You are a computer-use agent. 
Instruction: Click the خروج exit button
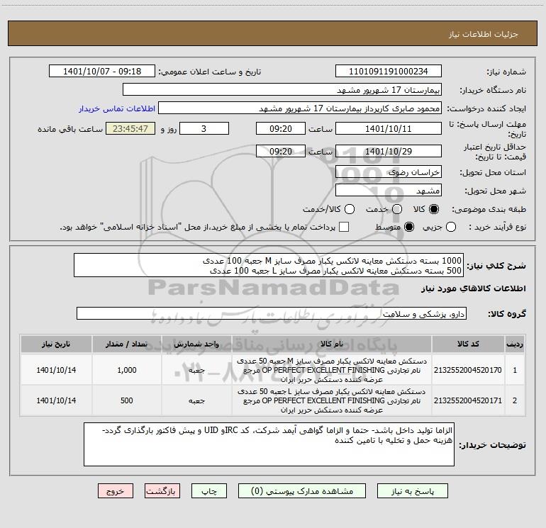pyautogui.click(x=116, y=491)
